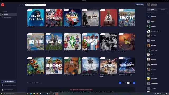Open the SimCity 2000 game tile
Viewport: 169px width, 95px height.
pos(36,42)
